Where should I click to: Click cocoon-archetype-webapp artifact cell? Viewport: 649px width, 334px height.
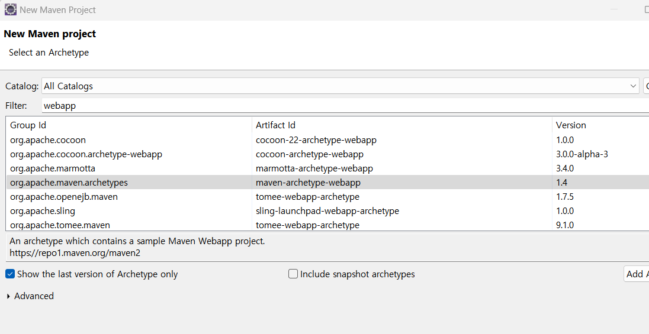pyautogui.click(x=310, y=154)
